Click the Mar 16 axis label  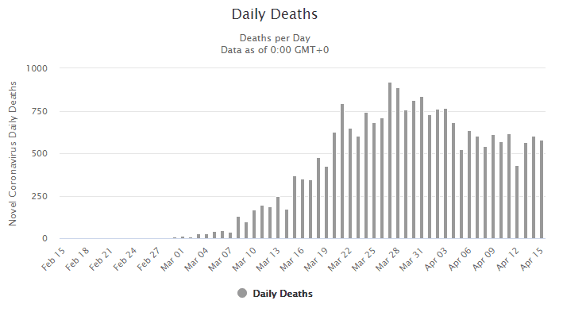tap(292, 260)
